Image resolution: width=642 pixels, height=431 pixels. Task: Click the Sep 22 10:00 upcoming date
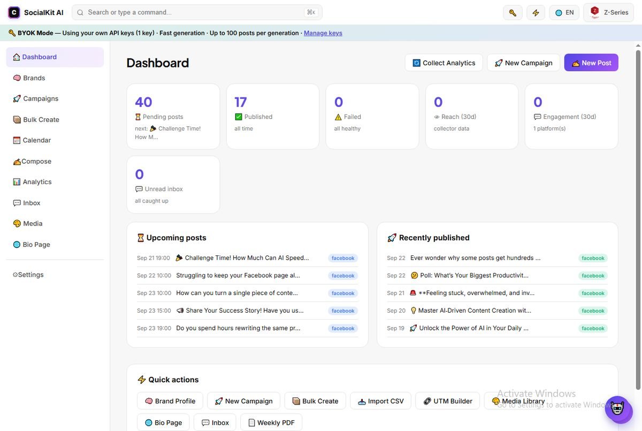(154, 276)
